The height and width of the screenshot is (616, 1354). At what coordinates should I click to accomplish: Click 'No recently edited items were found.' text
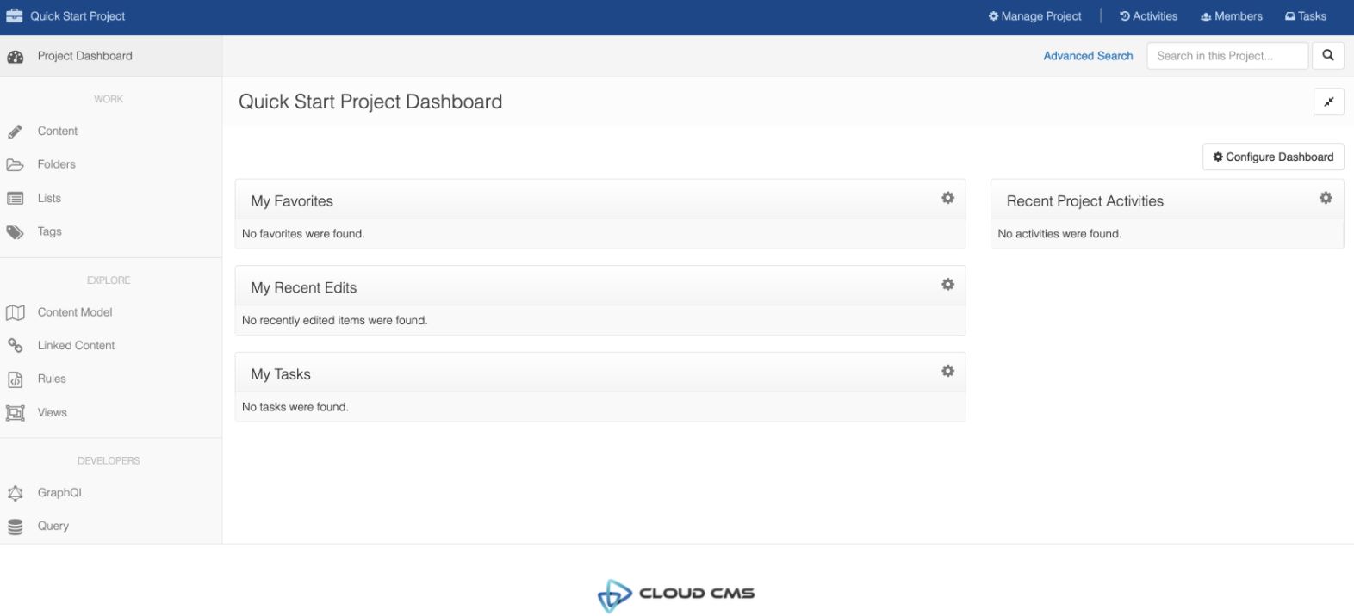(x=335, y=321)
